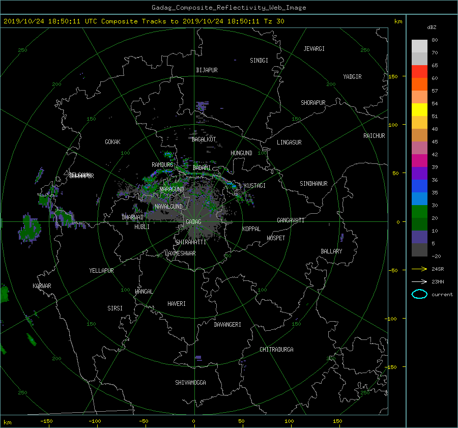Click the -150 value on bottom km axis
The image size is (458, 428).
coord(46,421)
